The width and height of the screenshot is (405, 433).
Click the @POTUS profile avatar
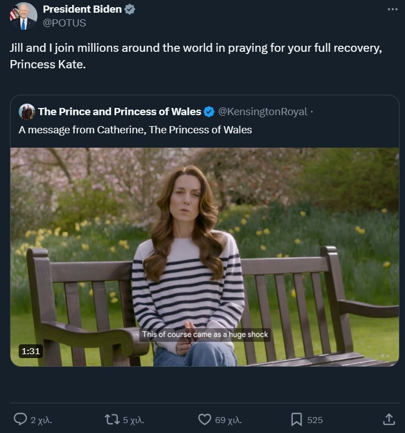tap(23, 16)
